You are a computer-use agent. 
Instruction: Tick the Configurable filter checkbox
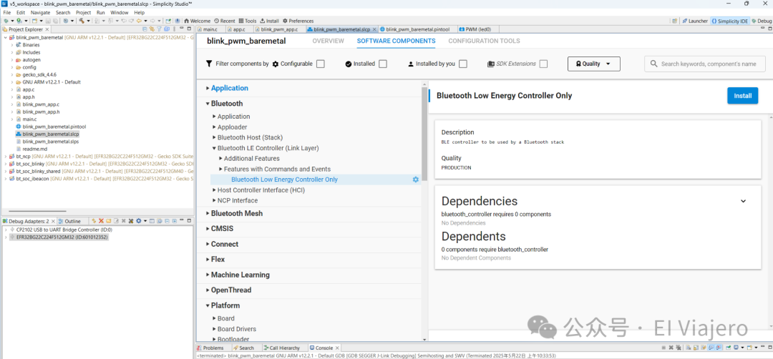[321, 64]
